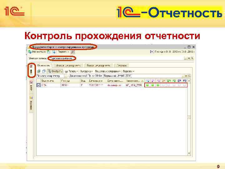Click the eighth last stage icon in the header
The image size is (225, 169).
[185, 81]
